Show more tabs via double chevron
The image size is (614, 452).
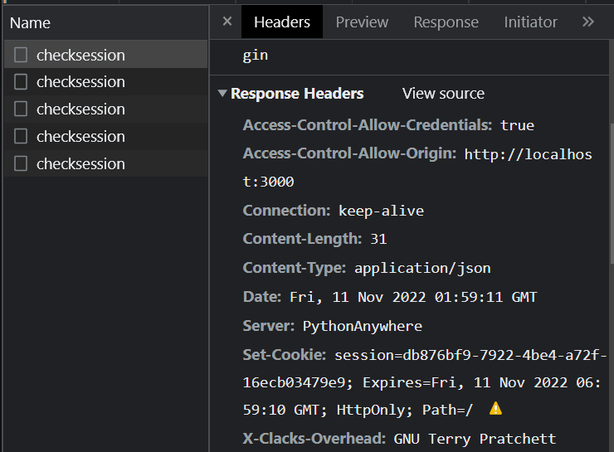pos(588,22)
